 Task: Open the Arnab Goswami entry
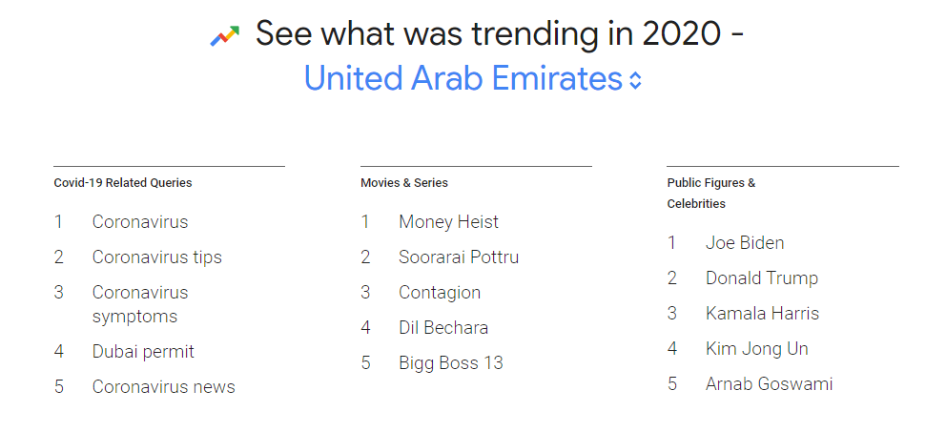coord(769,384)
